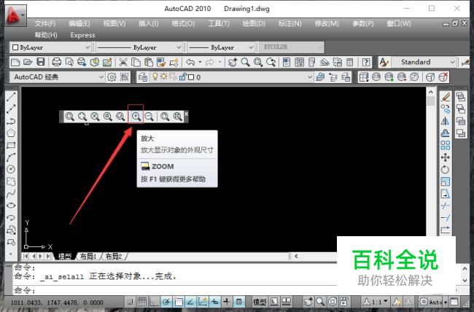Select the Line draw tool
The height and width of the screenshot is (312, 474).
[x=11, y=97]
